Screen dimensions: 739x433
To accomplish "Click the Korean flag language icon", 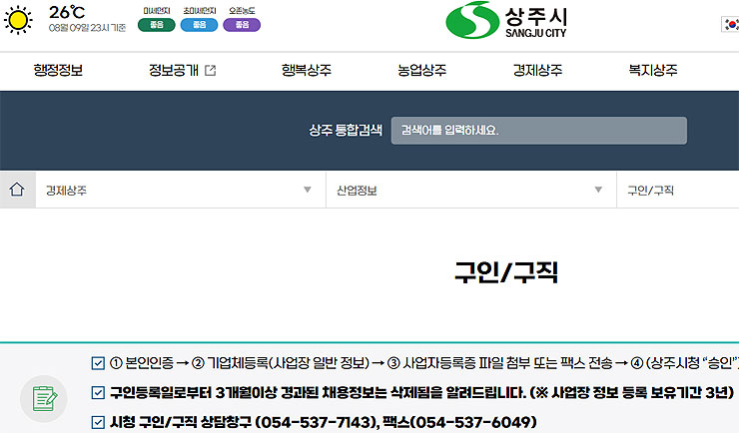I will tap(731, 24).
